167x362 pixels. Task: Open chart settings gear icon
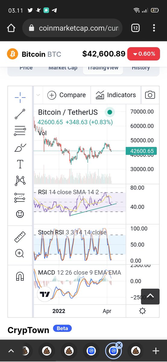[x=142, y=311]
